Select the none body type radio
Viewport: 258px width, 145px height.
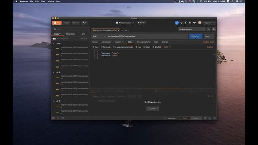(x=93, y=47)
